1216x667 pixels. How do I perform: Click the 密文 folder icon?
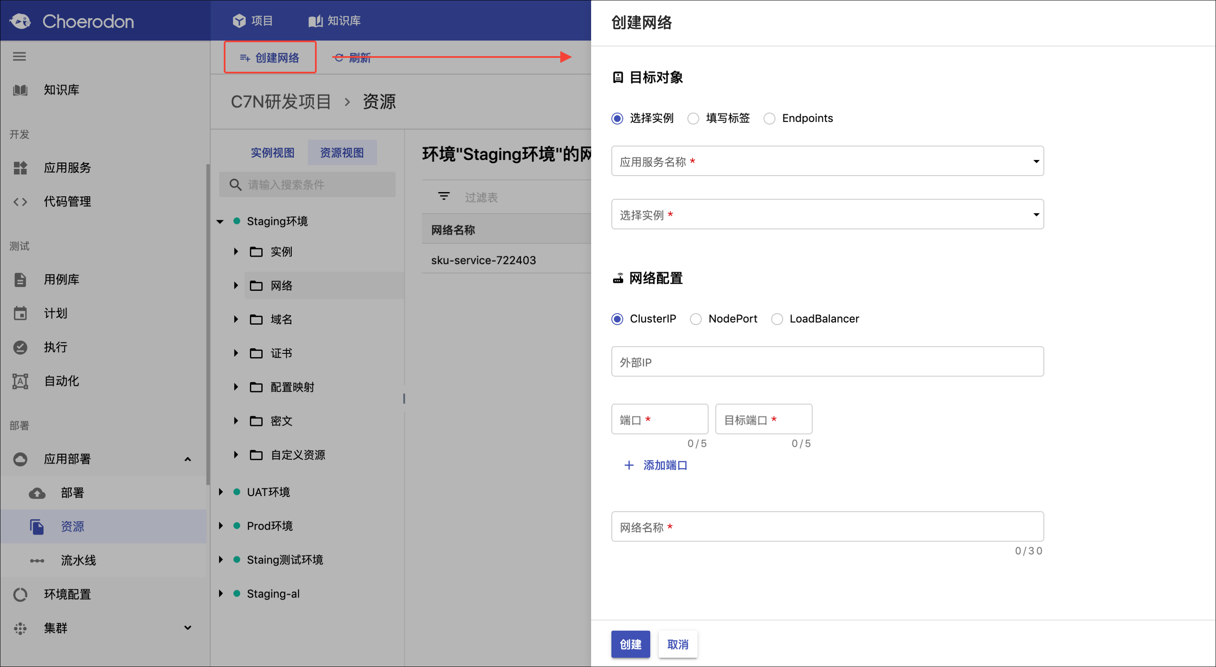pyautogui.click(x=256, y=421)
